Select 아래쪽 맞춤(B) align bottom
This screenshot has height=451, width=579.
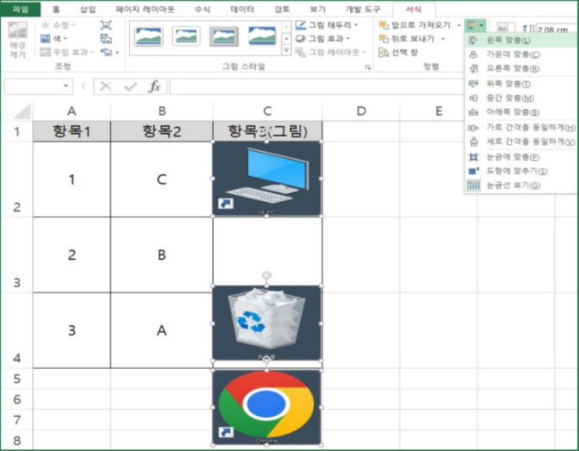pos(520,112)
